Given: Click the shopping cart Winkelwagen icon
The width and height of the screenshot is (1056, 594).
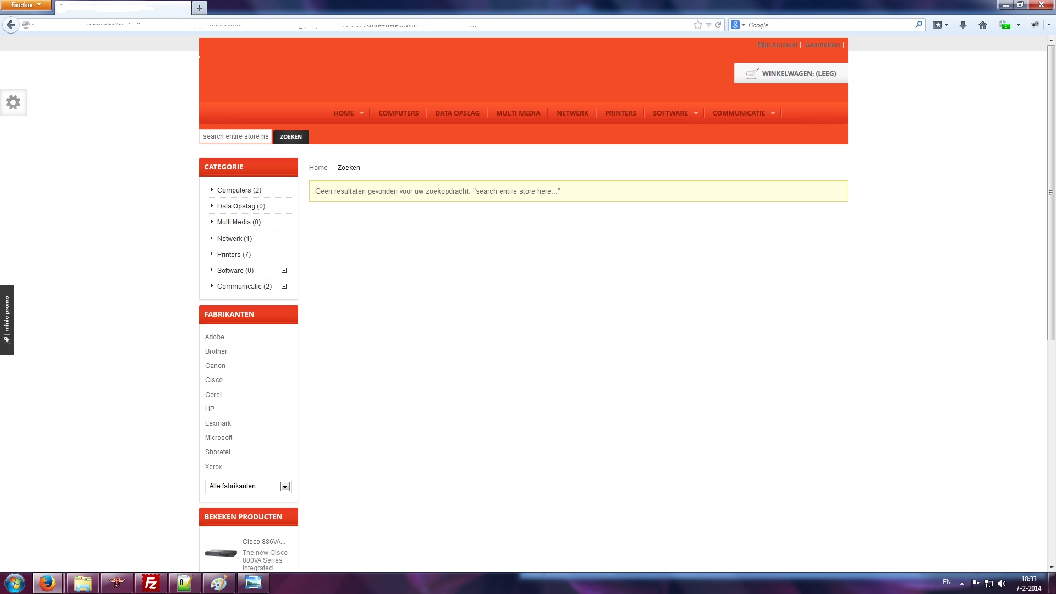Looking at the screenshot, I should point(751,73).
